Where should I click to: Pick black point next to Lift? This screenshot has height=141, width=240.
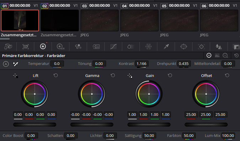(15, 76)
